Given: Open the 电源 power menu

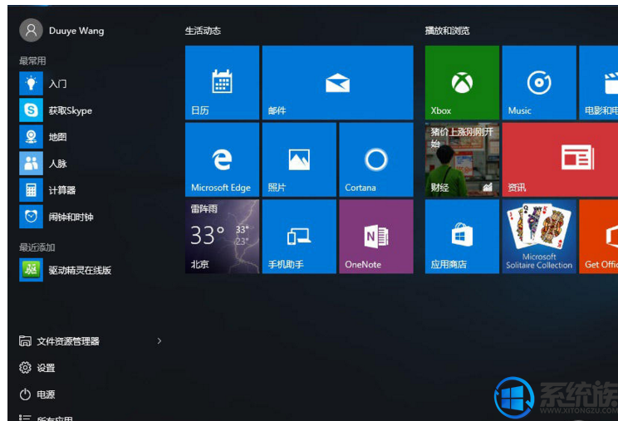Looking at the screenshot, I should (37, 394).
